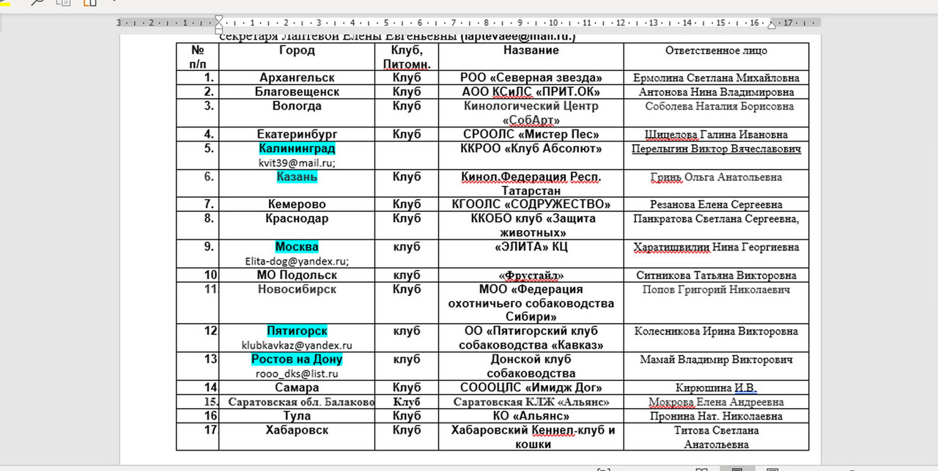Click Мамай Владимир Викторович name
This screenshot has width=938, height=471.
click(716, 360)
